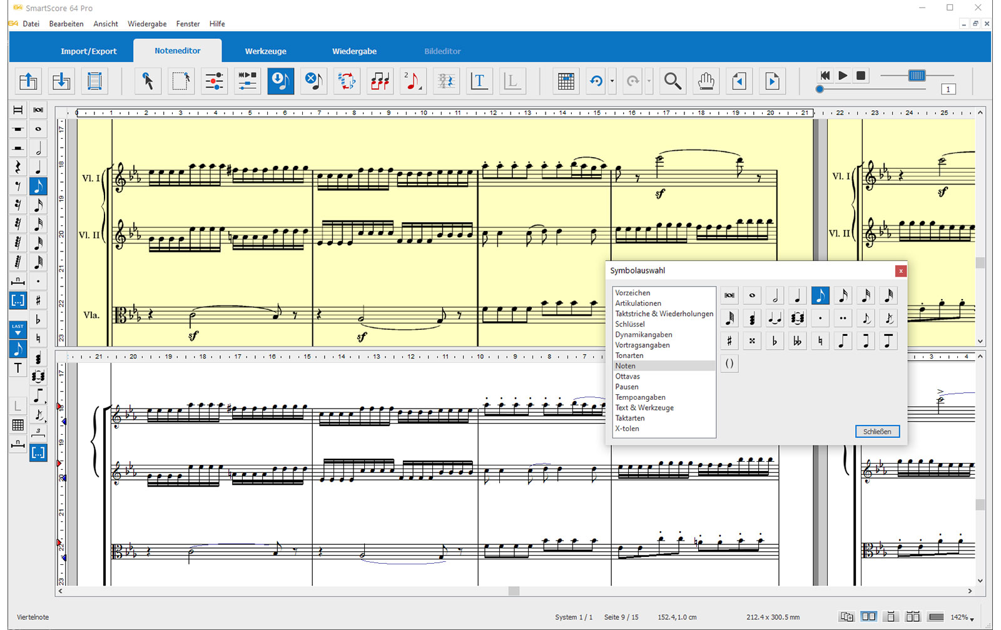
Task: Toggle the LAST button in the left palette
Action: click(x=18, y=329)
